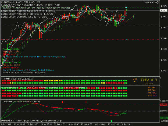Click the small cyan dash on the red dashed level
The width and height of the screenshot is (168, 126).
(127, 39)
